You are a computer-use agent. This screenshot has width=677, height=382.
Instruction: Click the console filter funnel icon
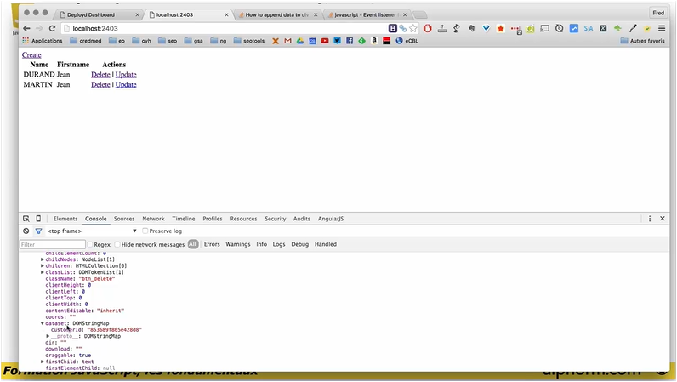38,231
